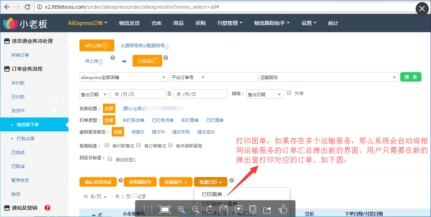Toggle the select-all checkbox in table header
Image resolution: width=431 pixels, height=217 pixels.
[100, 214]
